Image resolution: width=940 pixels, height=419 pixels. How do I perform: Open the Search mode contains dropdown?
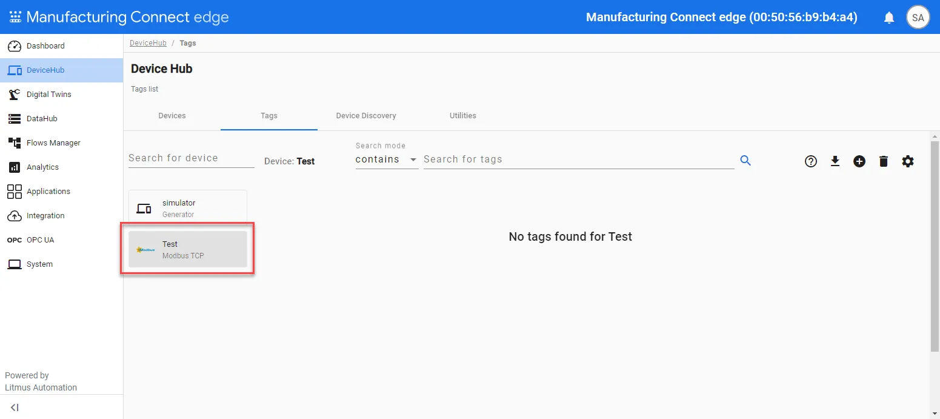387,159
